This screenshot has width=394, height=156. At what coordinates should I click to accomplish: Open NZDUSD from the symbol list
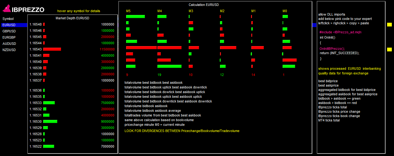point(9,50)
